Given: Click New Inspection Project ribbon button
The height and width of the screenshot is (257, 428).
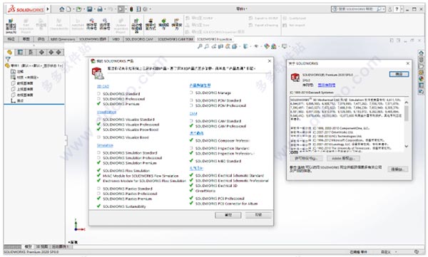Looking at the screenshot, I should pyautogui.click(x=11, y=26).
